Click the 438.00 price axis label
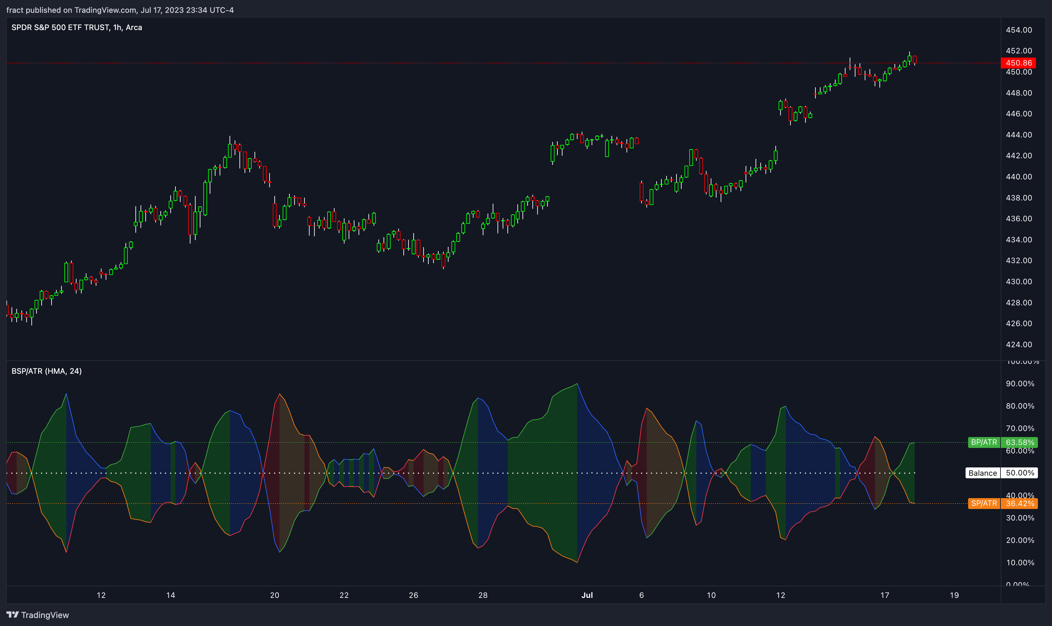The image size is (1052, 626). tap(1019, 197)
